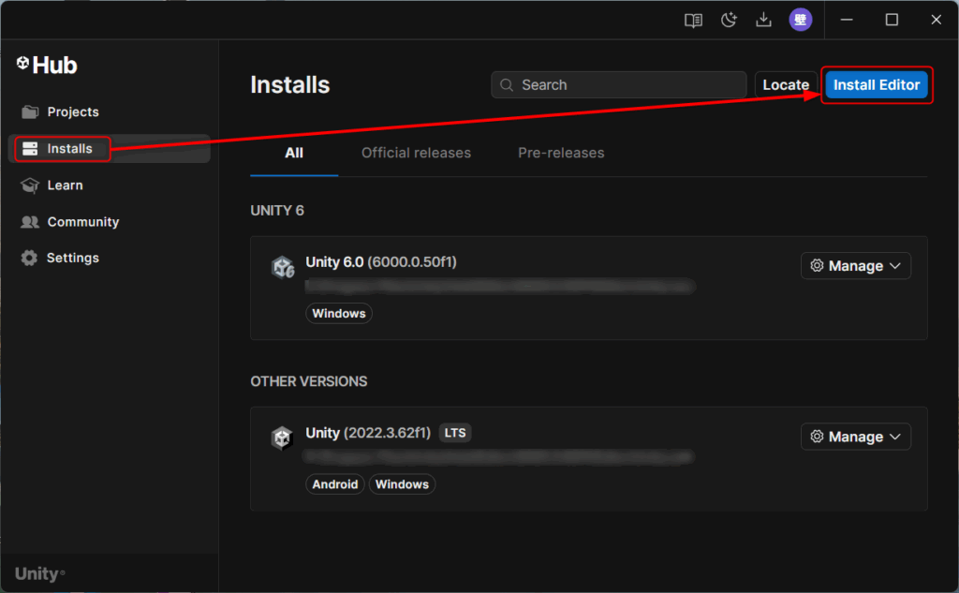Screen dimensions: 959x593
Task: Click the Projects folder icon in sidebar
Action: click(x=29, y=112)
